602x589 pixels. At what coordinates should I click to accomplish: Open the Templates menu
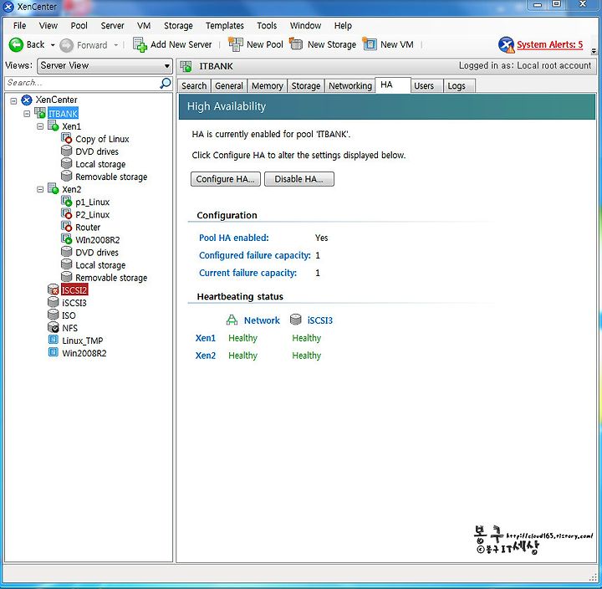click(225, 26)
